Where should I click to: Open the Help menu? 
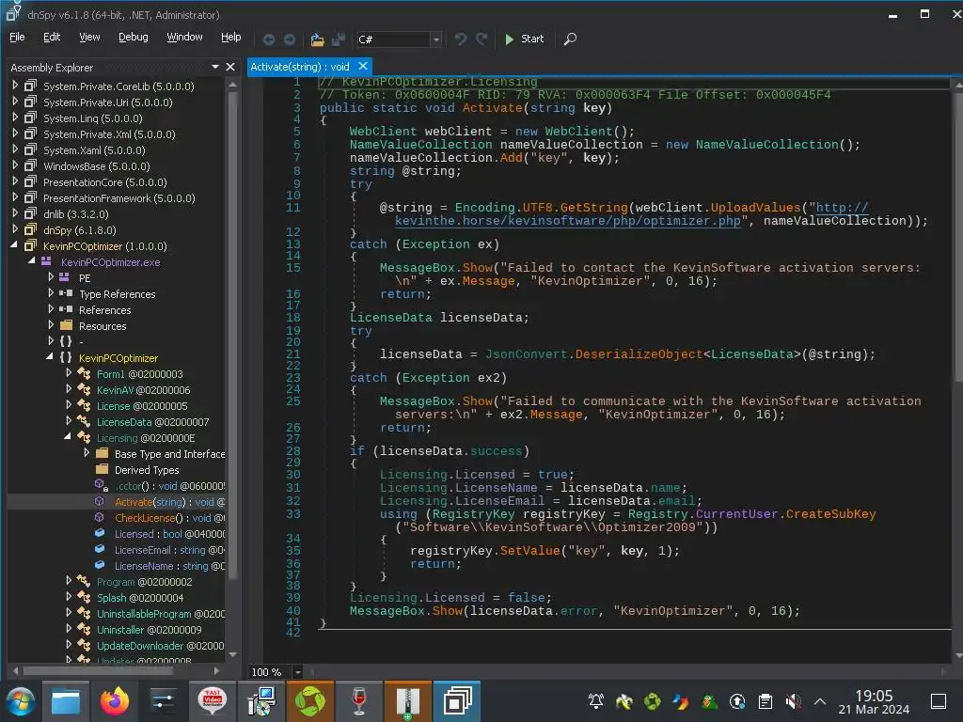coord(231,37)
